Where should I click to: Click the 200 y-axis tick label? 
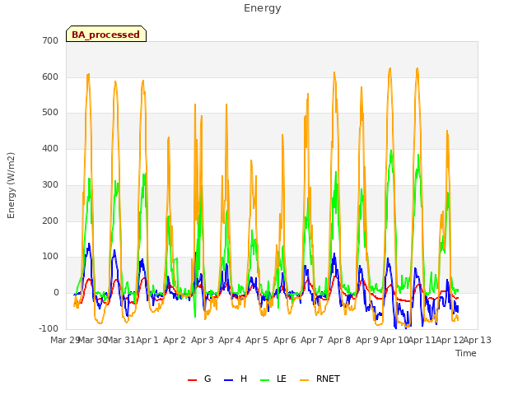point(50,221)
